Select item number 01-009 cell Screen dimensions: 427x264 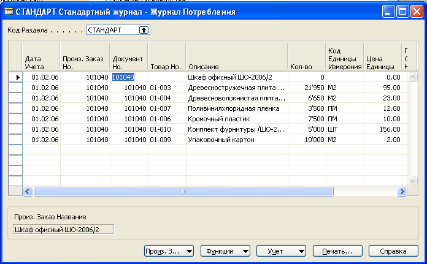167,140
